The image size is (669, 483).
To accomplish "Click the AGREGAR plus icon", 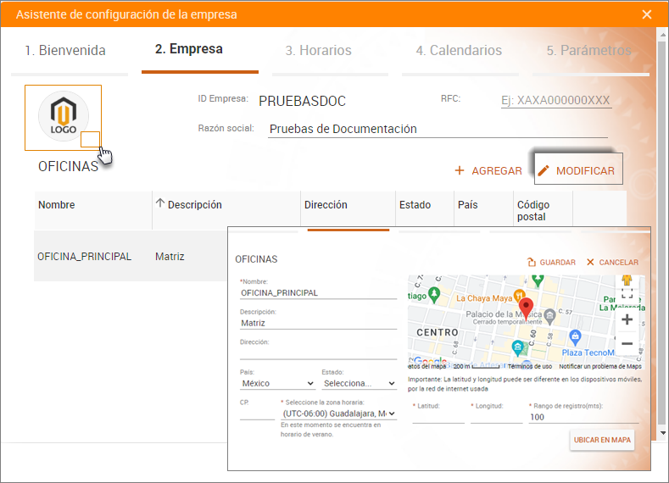I will point(460,170).
